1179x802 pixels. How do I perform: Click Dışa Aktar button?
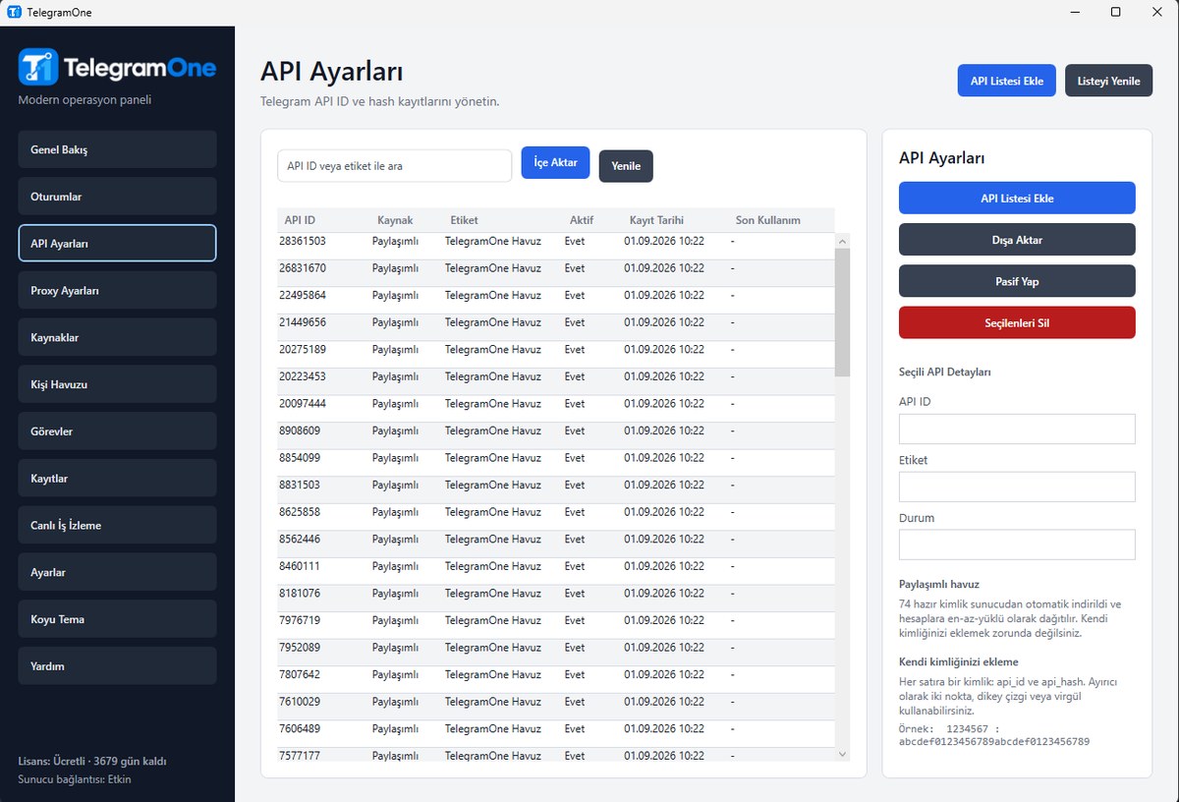(1017, 240)
